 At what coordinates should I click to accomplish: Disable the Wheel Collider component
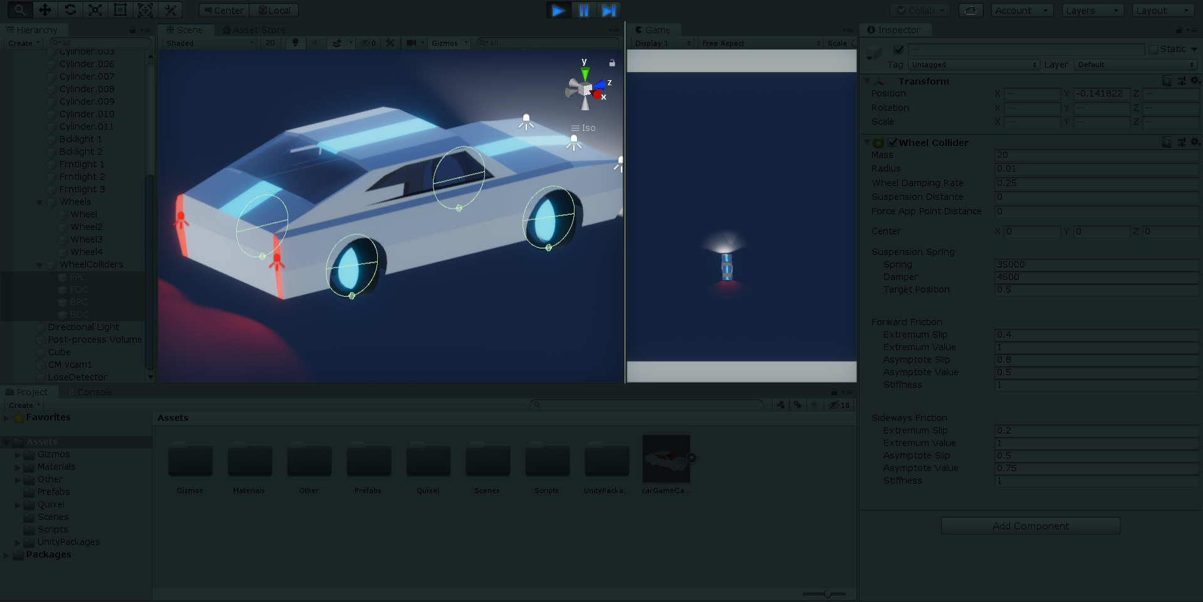pos(892,143)
